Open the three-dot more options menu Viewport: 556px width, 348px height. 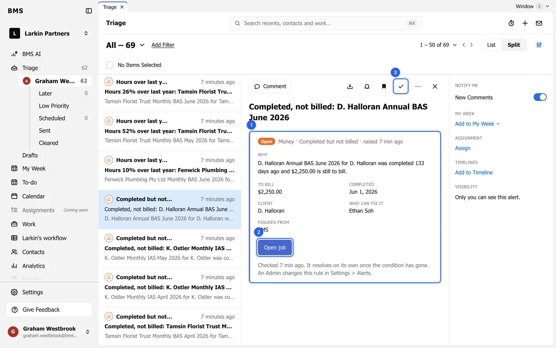click(x=418, y=86)
